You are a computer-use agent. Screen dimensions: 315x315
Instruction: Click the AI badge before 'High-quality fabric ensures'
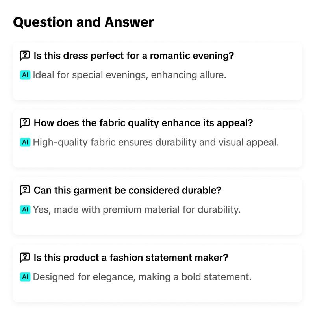[25, 142]
